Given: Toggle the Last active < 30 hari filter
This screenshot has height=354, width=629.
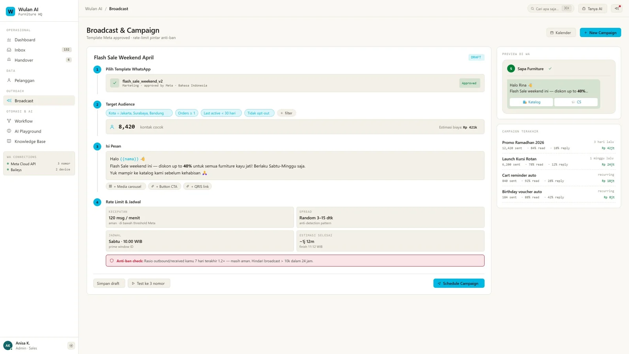Looking at the screenshot, I should (221, 113).
